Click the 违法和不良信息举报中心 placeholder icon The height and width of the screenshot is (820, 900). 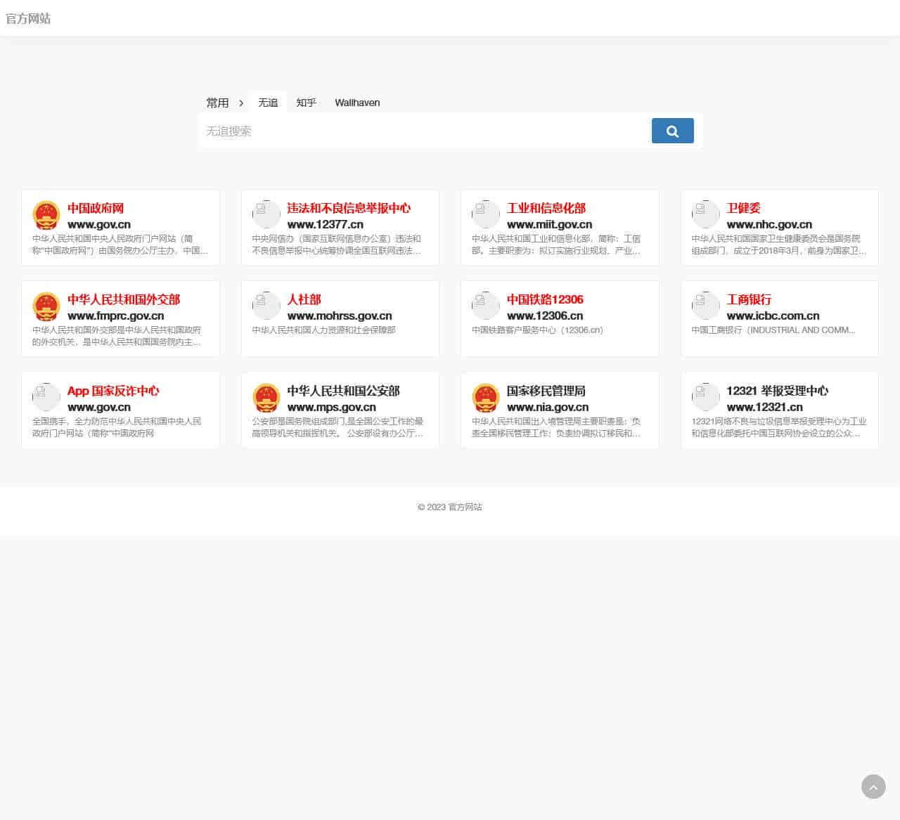click(x=266, y=215)
